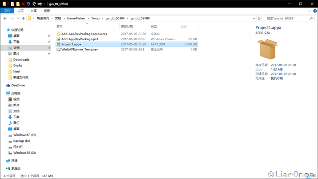Screen dimensions: 318x179
Task: Open backup (D:) drive
Action: click(21, 141)
